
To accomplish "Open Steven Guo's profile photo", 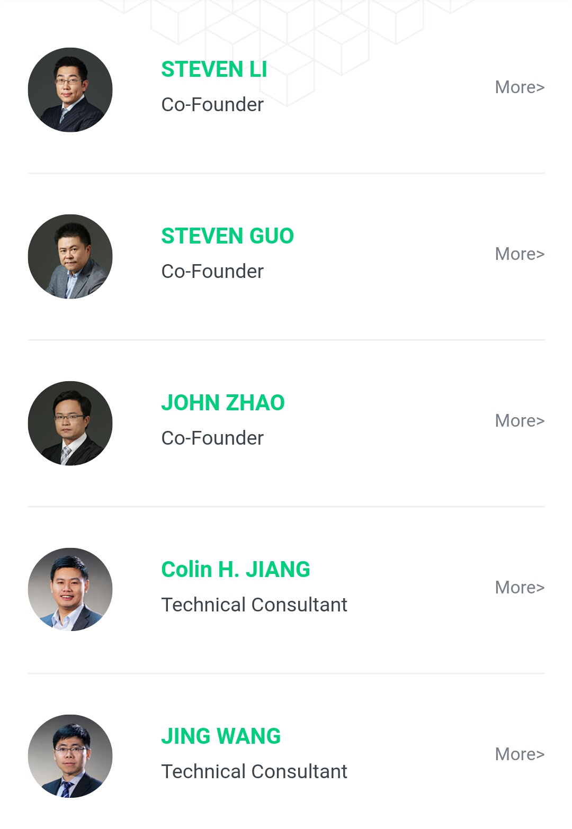I will click(70, 257).
